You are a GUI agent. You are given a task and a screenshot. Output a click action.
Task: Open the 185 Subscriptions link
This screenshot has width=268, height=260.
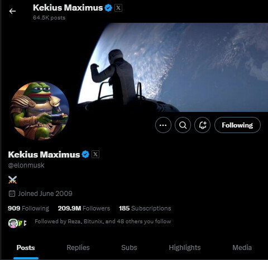[x=145, y=208]
